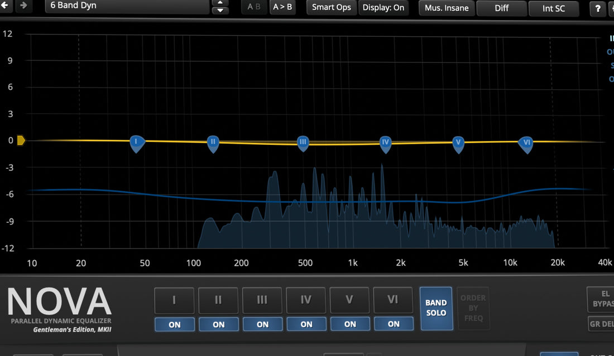Select band V node on EQ curve
Viewport: 614px width, 356px height.
tap(458, 144)
